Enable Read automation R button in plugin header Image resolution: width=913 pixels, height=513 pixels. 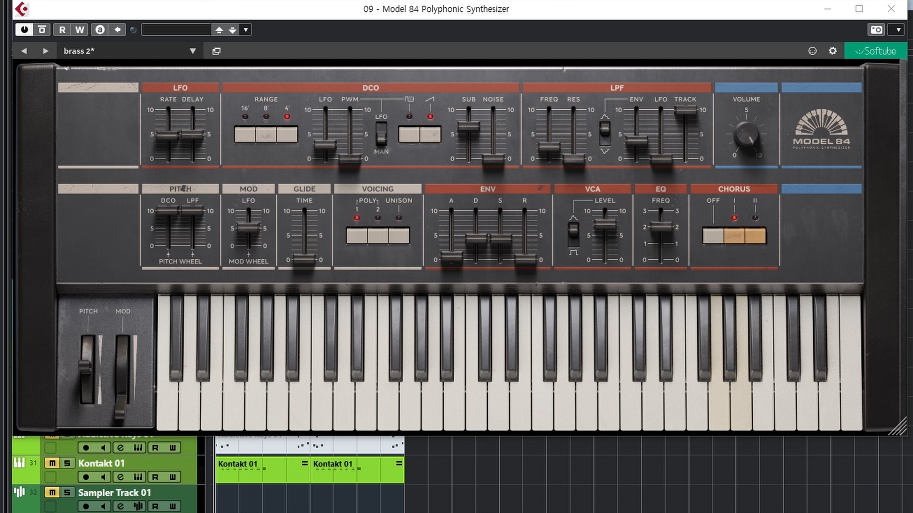pos(62,30)
